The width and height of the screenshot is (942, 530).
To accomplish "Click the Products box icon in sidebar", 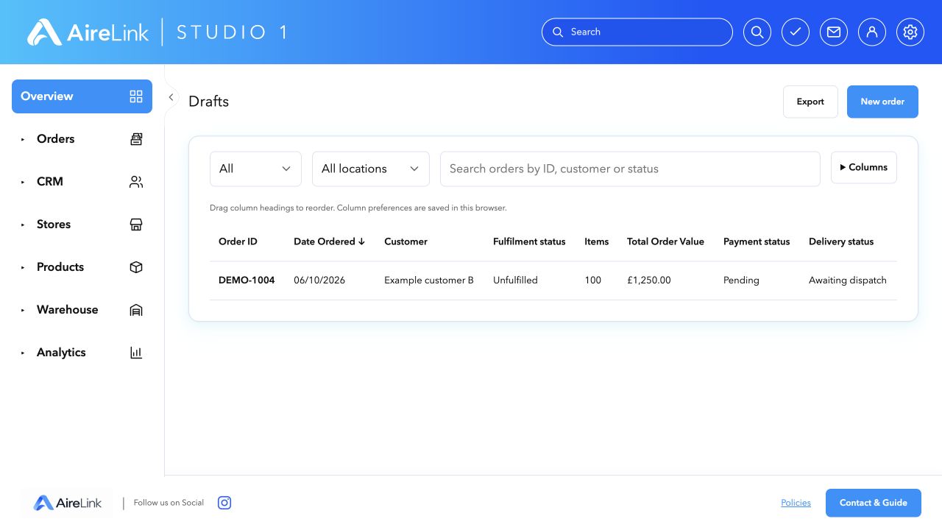I will pos(136,267).
